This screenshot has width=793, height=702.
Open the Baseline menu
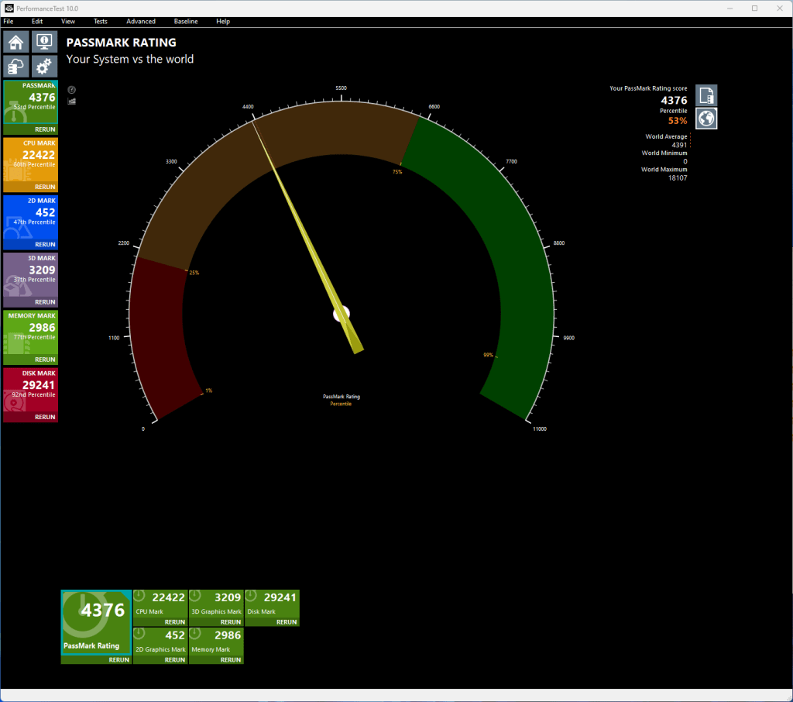186,21
